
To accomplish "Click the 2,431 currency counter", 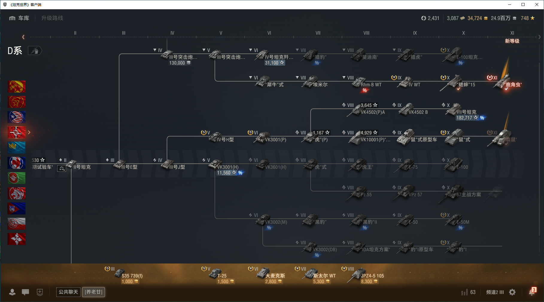I will tap(430, 18).
